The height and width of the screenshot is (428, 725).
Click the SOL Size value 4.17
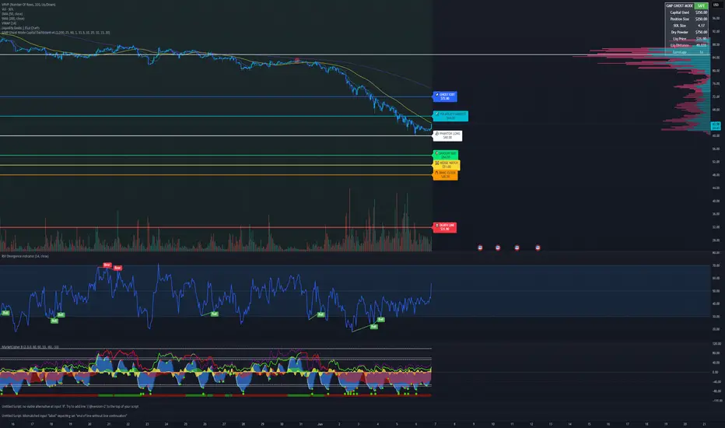pyautogui.click(x=702, y=26)
